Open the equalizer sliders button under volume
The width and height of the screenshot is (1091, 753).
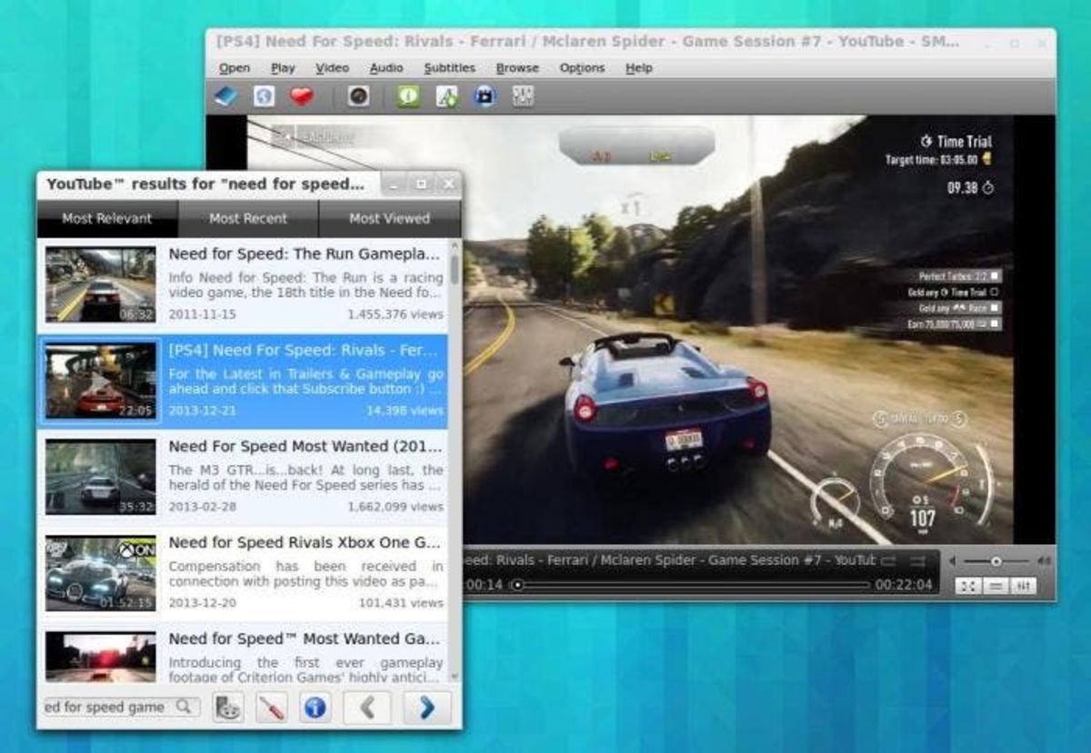coord(1024,586)
